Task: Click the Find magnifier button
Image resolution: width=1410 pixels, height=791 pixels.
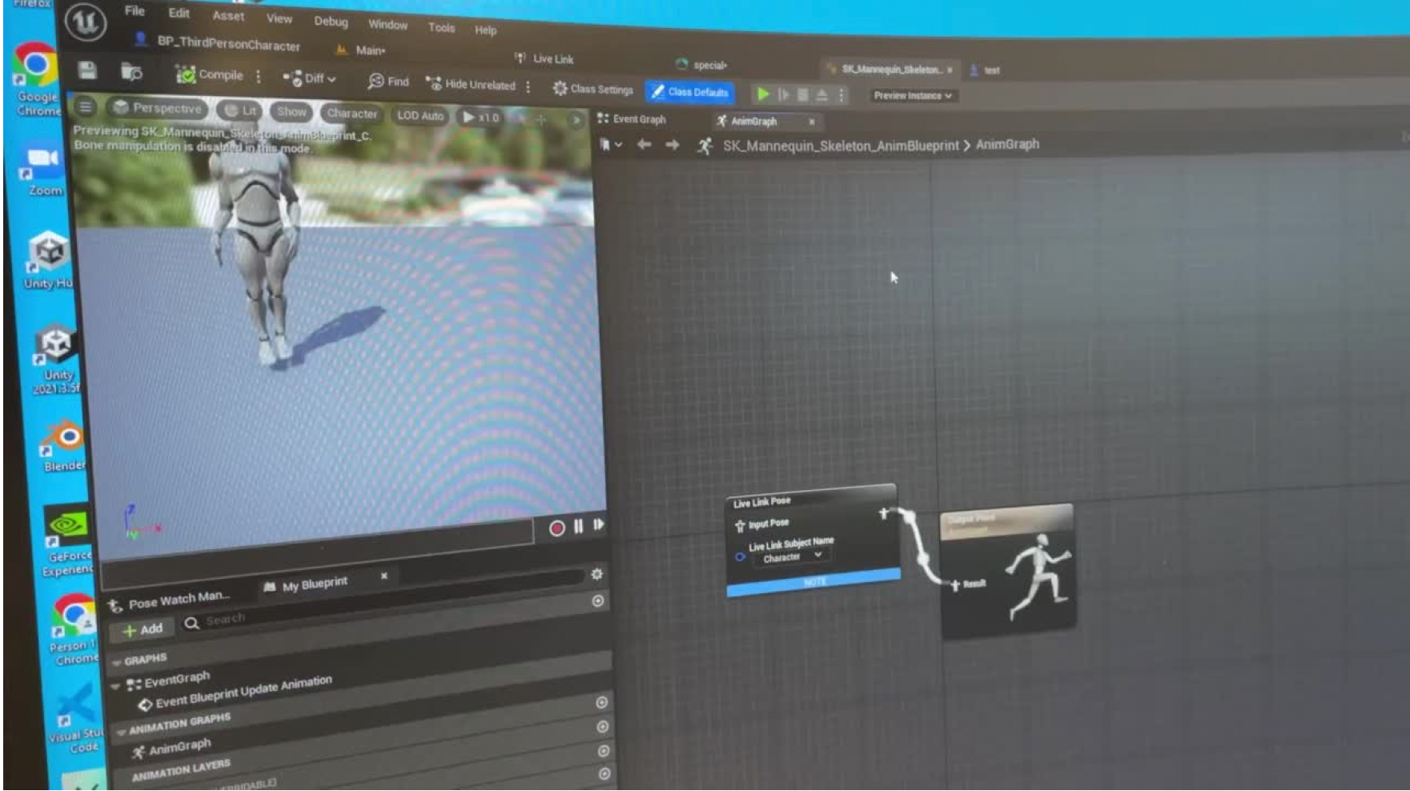Action: pos(388,82)
